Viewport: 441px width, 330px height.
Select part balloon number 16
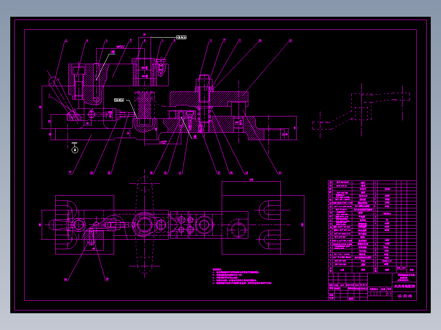click(231, 173)
